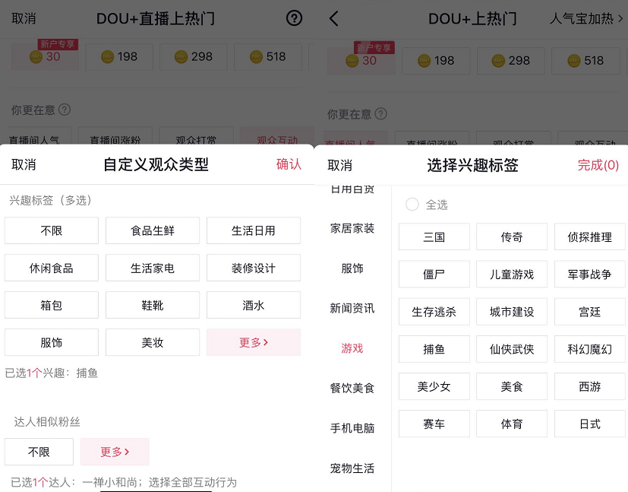The height and width of the screenshot is (492, 628).
Task: Pick the 30 新户专享 package on the left screen
Action: (45, 56)
